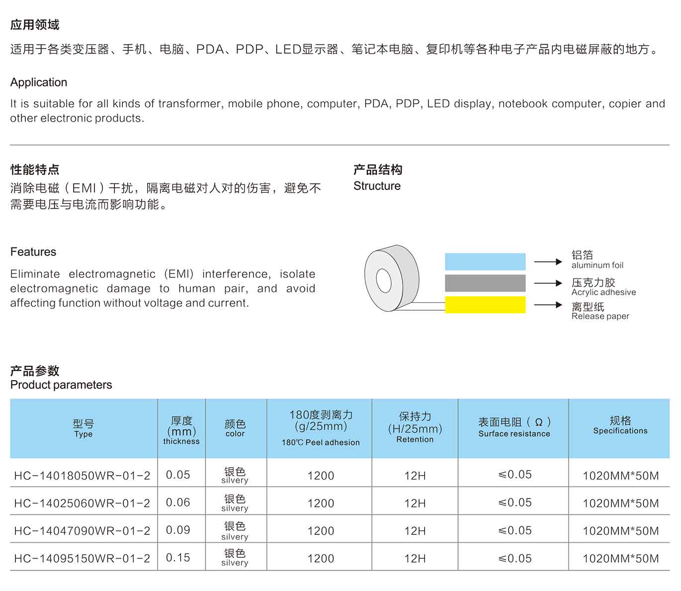
Task: Click the yellow release paper layer
Action: click(x=485, y=305)
